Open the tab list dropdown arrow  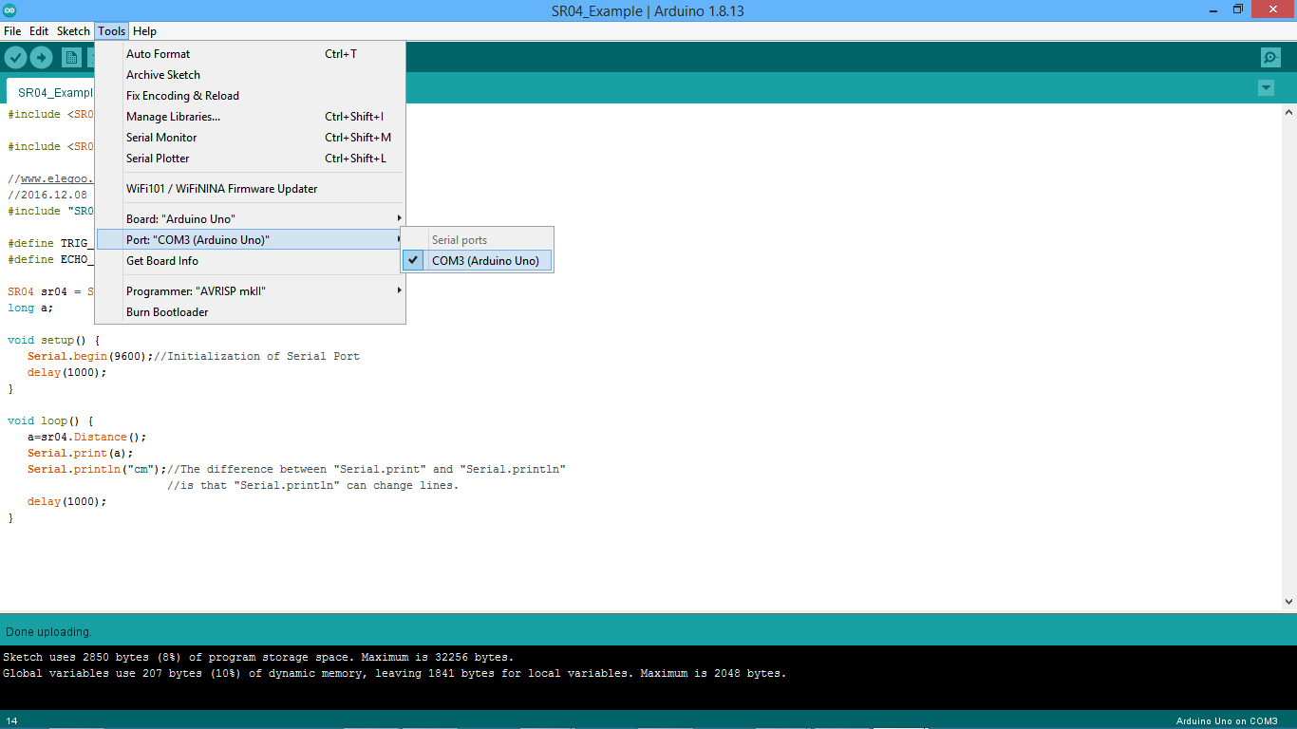tap(1266, 87)
